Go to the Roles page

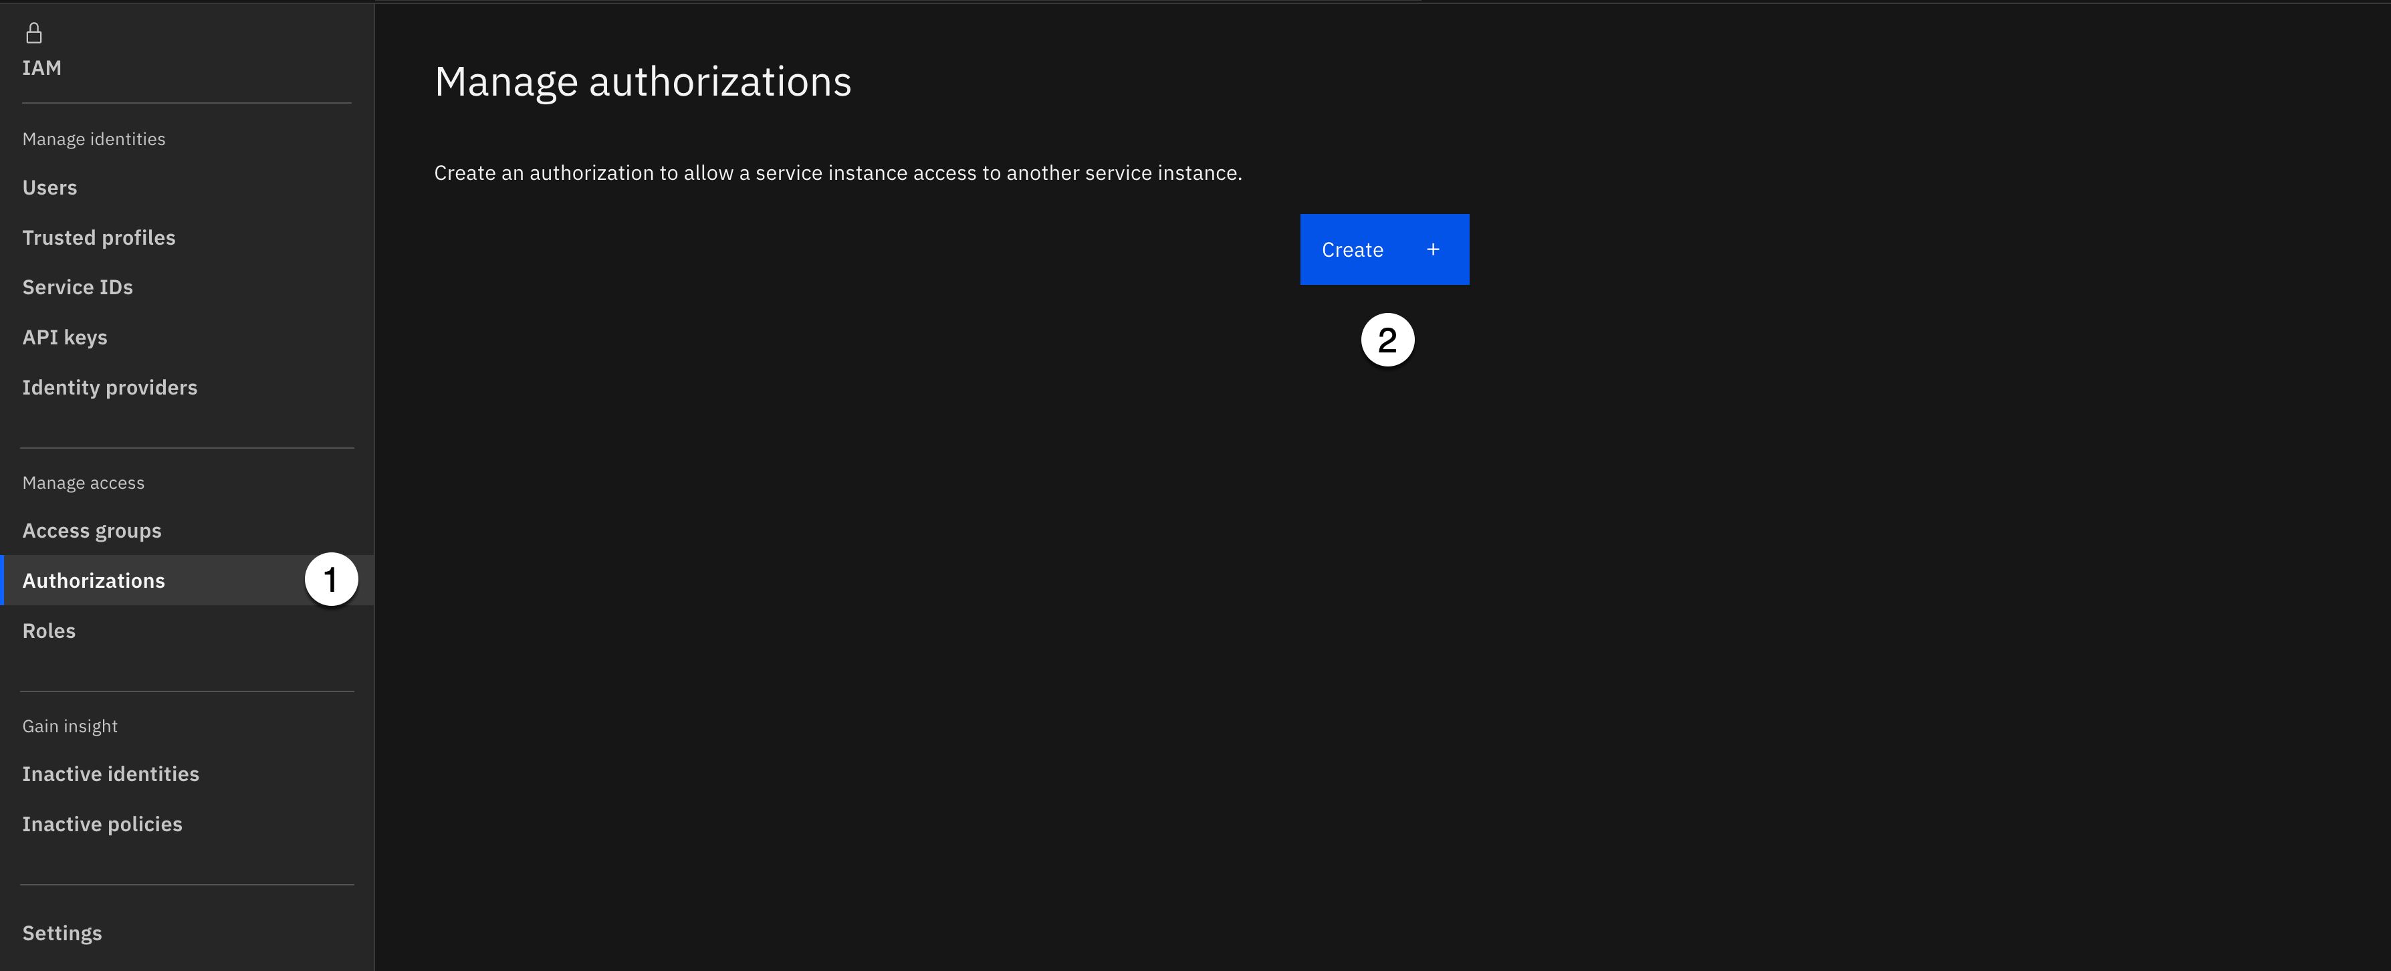coord(49,631)
